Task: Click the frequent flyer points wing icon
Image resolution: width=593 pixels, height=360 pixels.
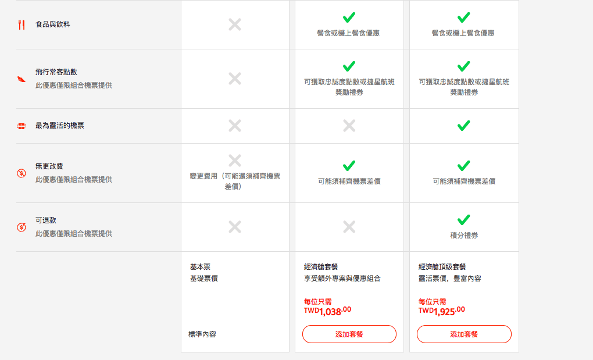Action: 22,79
